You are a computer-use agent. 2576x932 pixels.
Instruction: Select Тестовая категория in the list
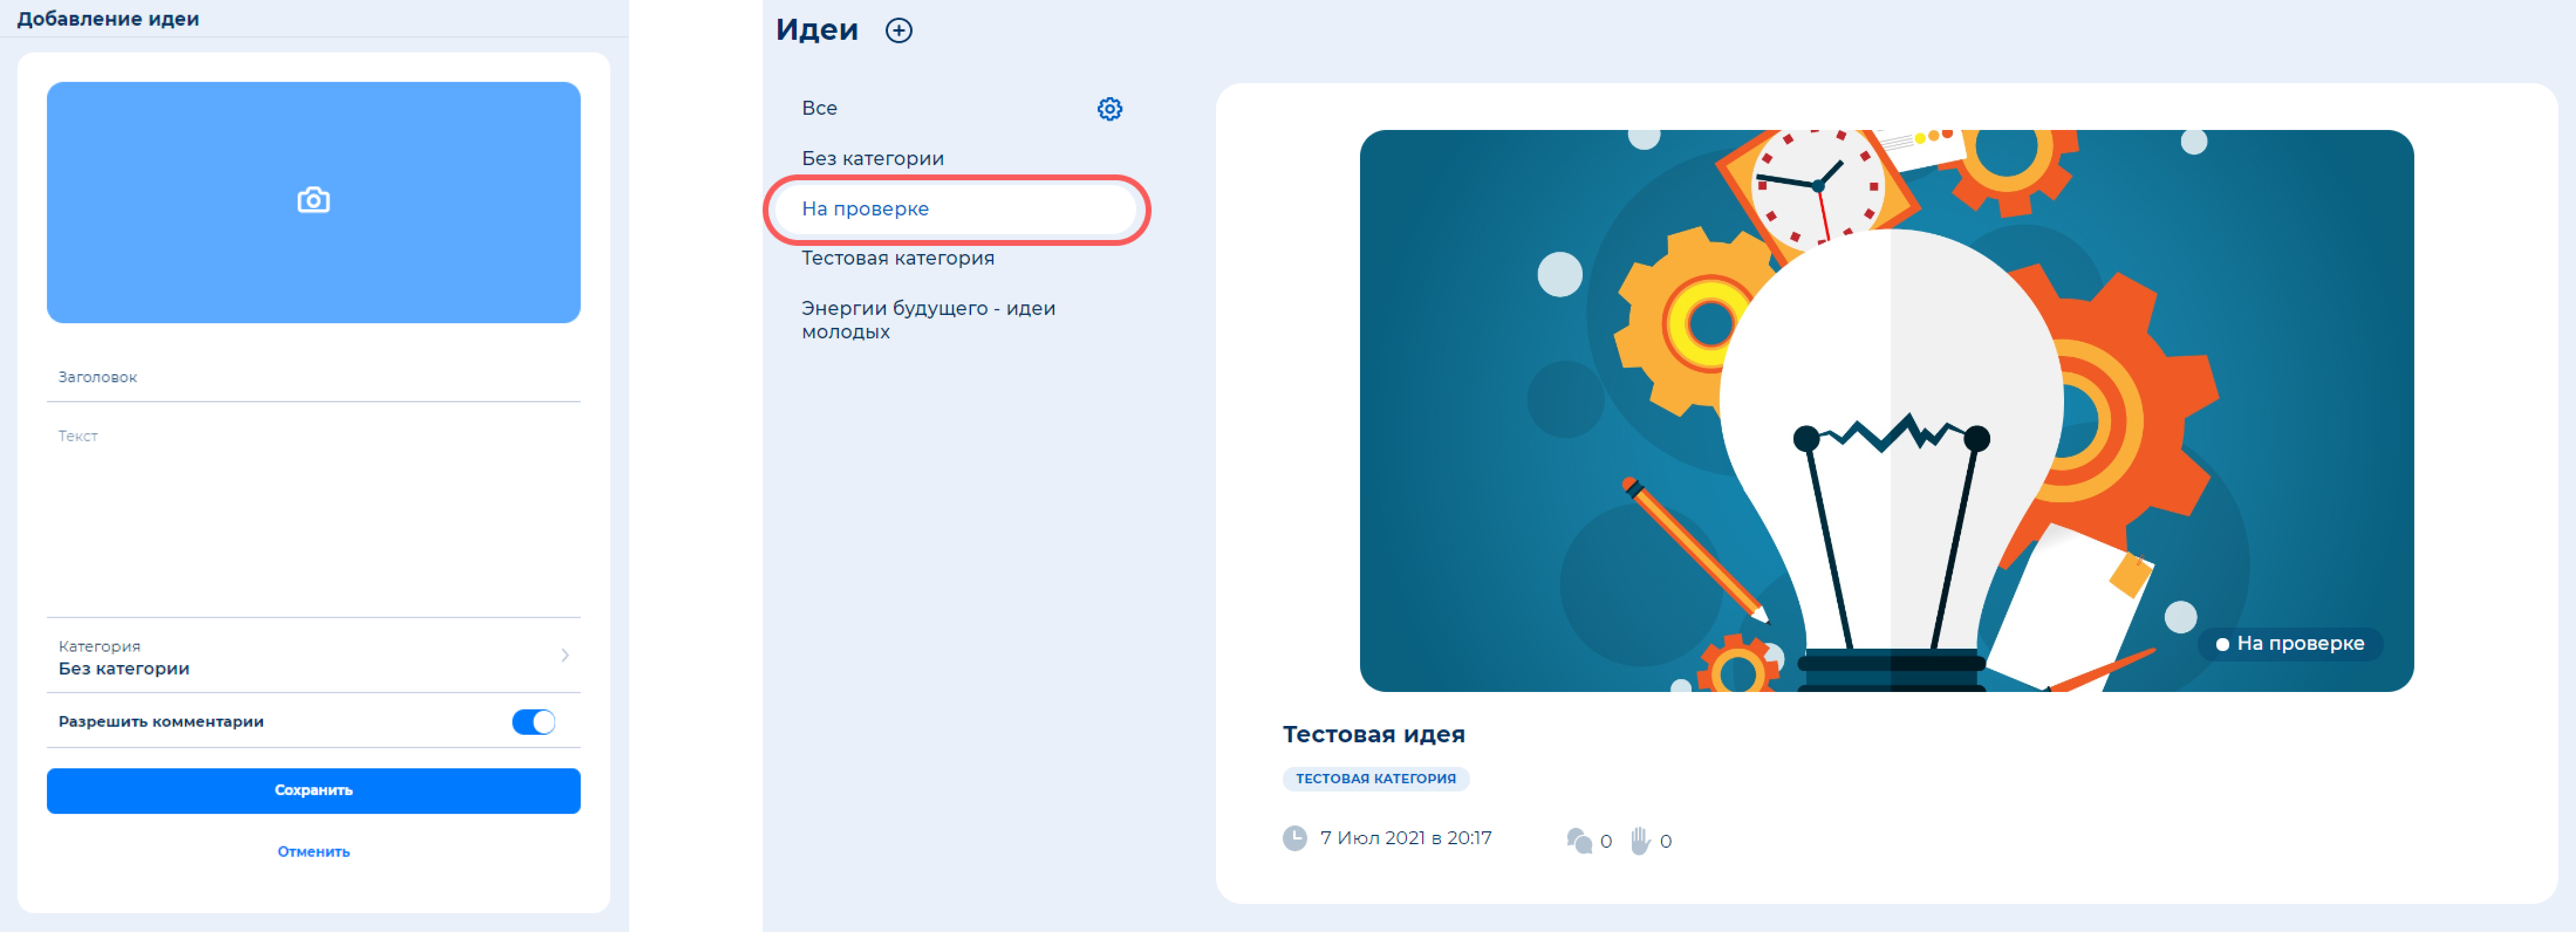(x=897, y=259)
